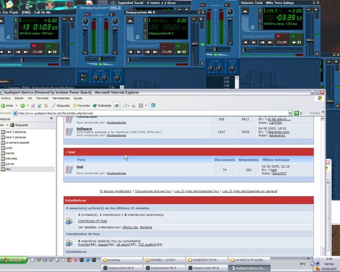Open the Internet Explorer home page icon
The height and width of the screenshot is (272, 340).
point(46,105)
